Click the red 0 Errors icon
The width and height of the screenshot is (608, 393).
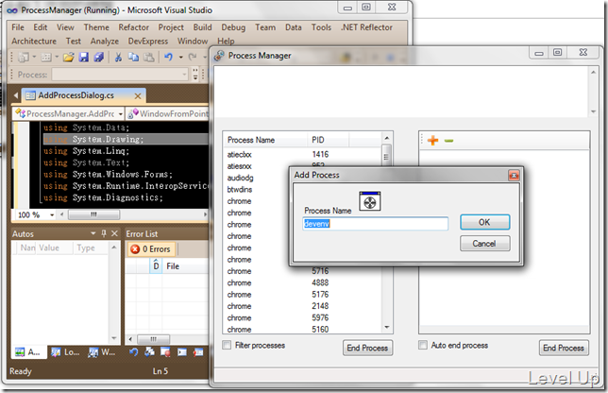point(135,249)
